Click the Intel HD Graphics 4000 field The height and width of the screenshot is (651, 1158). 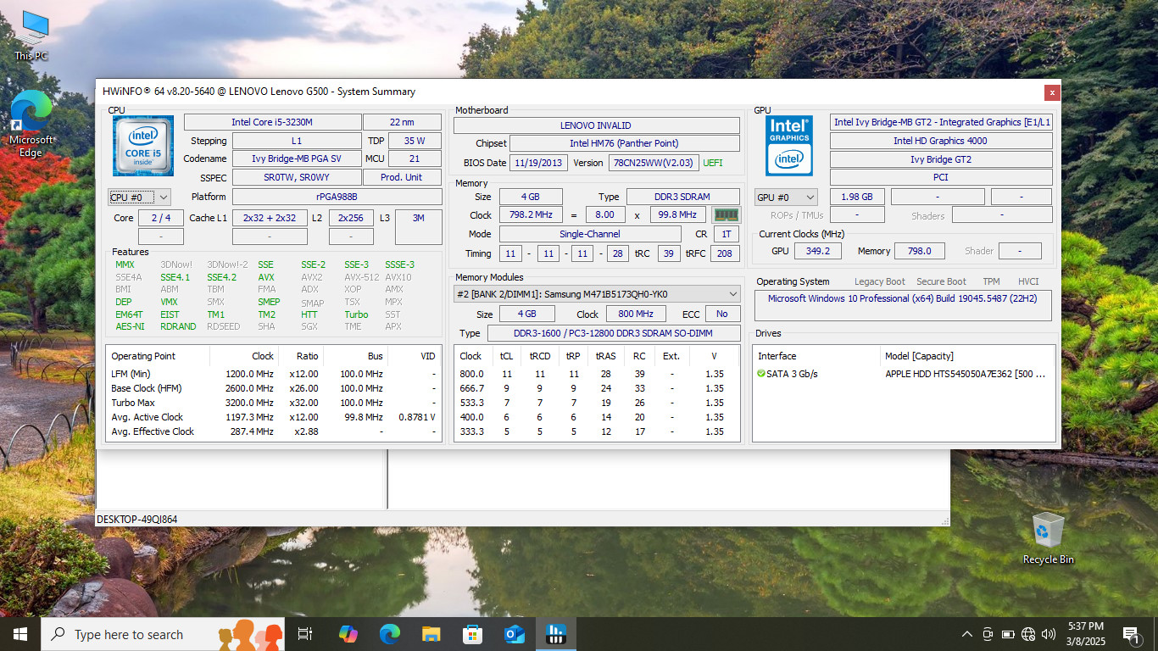pos(941,141)
